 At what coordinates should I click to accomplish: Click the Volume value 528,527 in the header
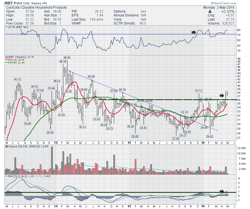tap(228, 23)
